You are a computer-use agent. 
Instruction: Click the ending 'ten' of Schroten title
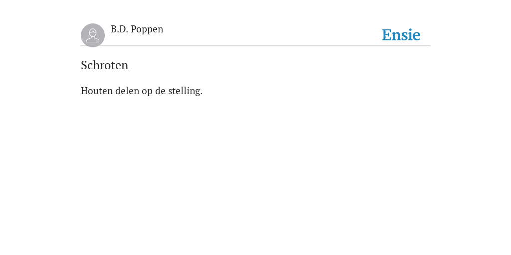click(120, 66)
